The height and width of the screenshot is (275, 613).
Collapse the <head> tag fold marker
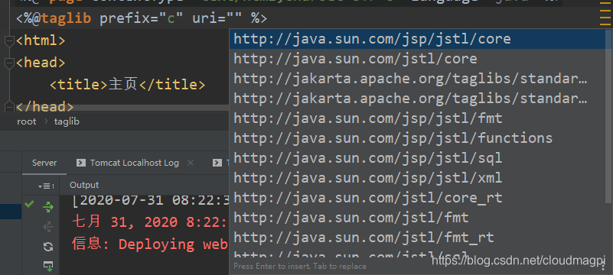[9, 63]
